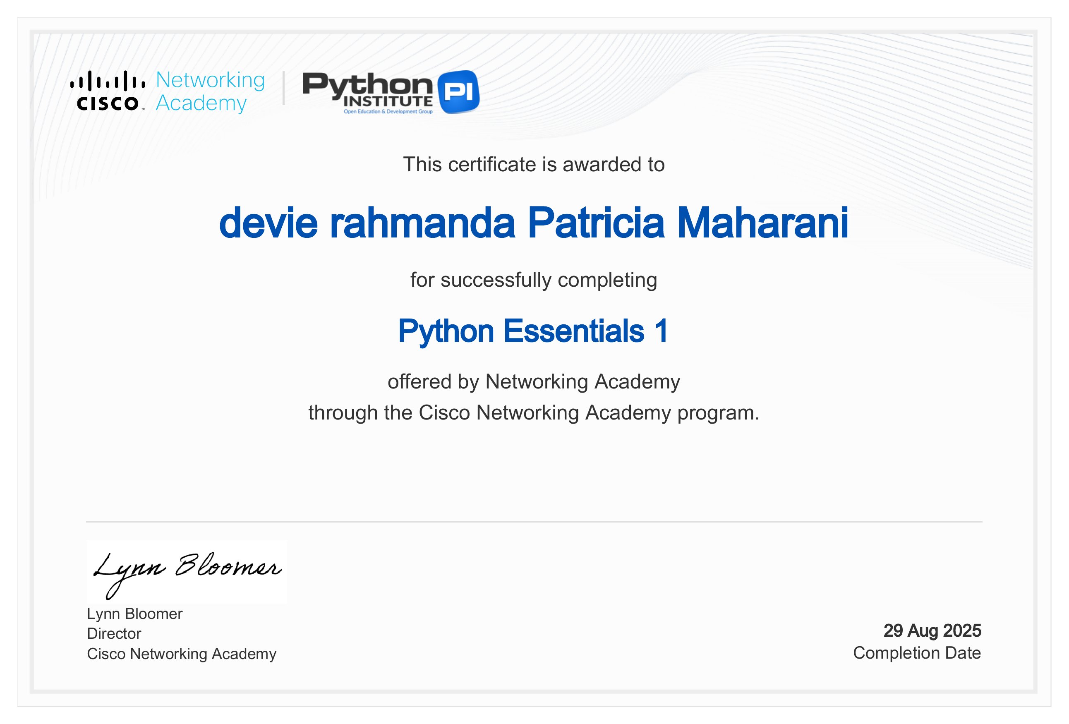Click the date 29 Aug 2025
Image resolution: width=1069 pixels, height=724 pixels.
(932, 630)
